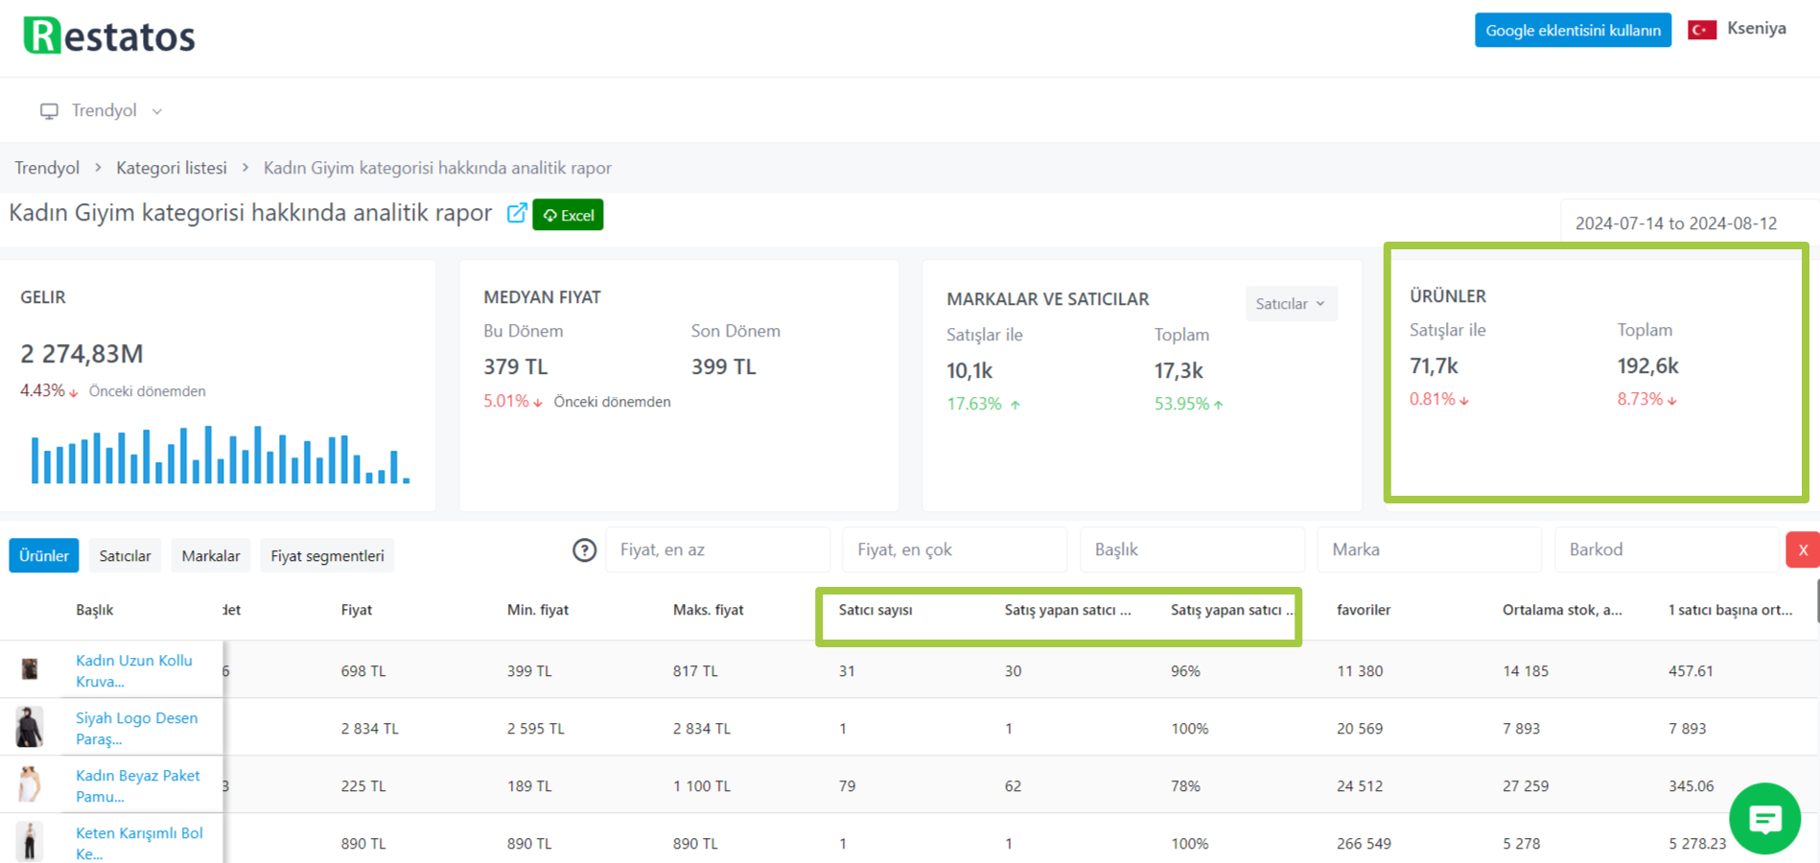Focus the Marka filter field
The height and width of the screenshot is (863, 1820).
click(1429, 549)
